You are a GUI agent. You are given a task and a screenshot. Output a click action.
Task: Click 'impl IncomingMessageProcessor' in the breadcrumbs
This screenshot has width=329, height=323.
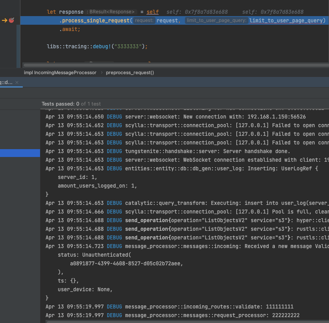point(60,73)
